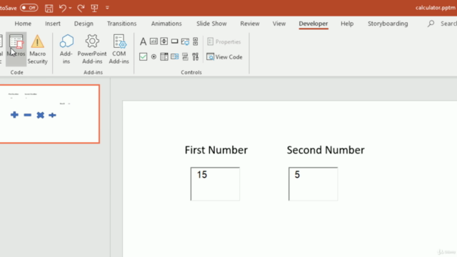Screen dimensions: 457x257
Task: Select the Text Box control
Action: click(x=154, y=41)
